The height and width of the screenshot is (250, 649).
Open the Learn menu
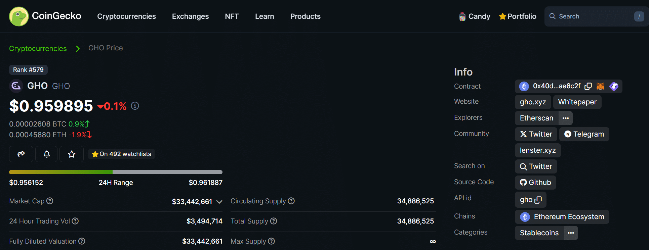click(265, 16)
